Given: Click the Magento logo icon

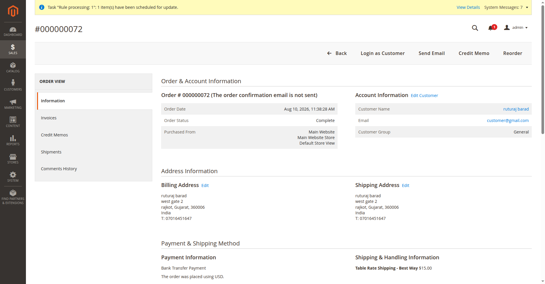Looking at the screenshot, I should point(13,11).
